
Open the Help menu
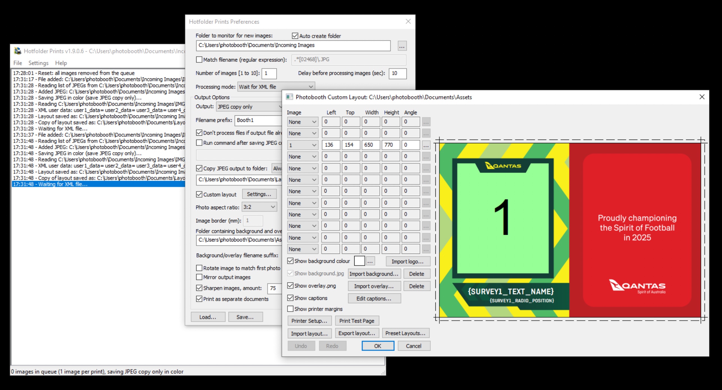(61, 63)
